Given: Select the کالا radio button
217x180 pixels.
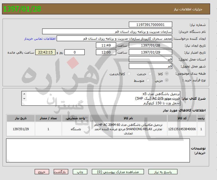Looking at the screenshot, I should (167, 73).
